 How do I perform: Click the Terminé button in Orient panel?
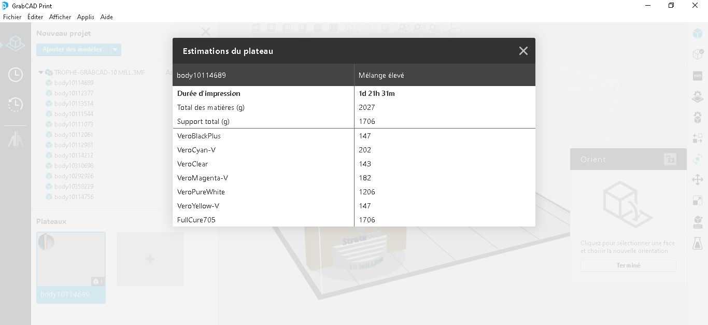click(628, 265)
